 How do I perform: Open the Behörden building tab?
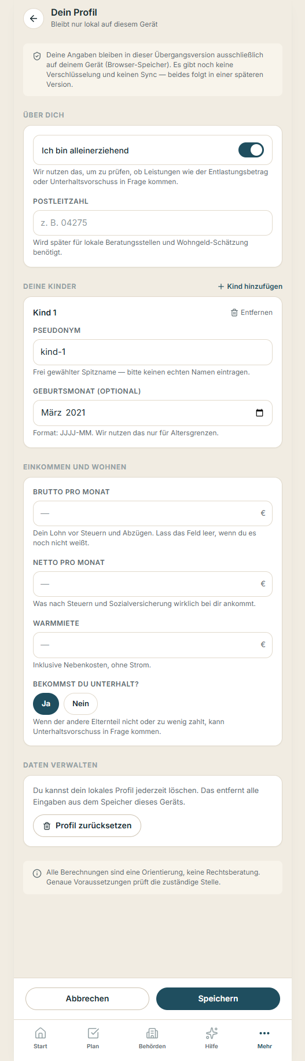[152, 1038]
